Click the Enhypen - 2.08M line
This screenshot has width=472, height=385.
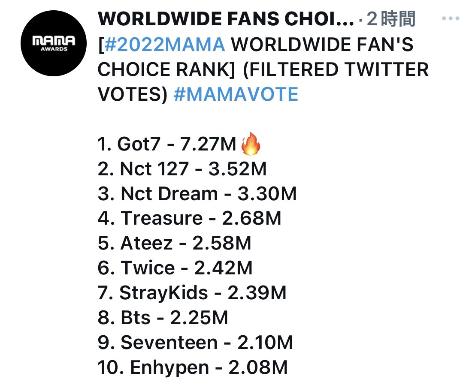[193, 367]
